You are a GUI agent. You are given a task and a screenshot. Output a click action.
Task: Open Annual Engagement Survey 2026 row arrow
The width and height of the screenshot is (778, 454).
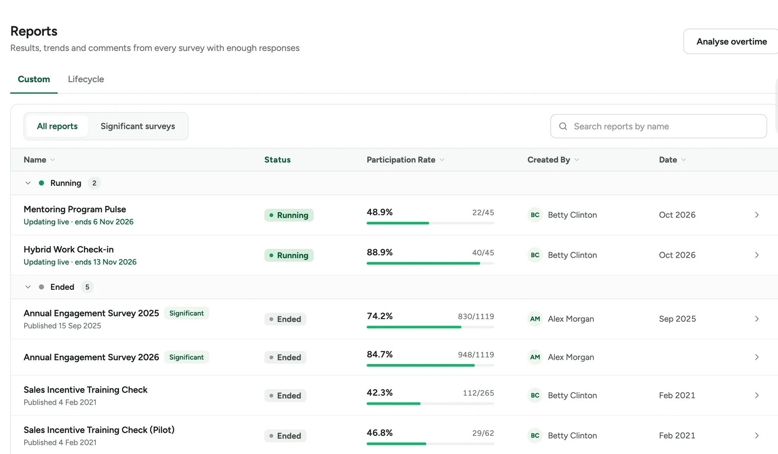[756, 357]
